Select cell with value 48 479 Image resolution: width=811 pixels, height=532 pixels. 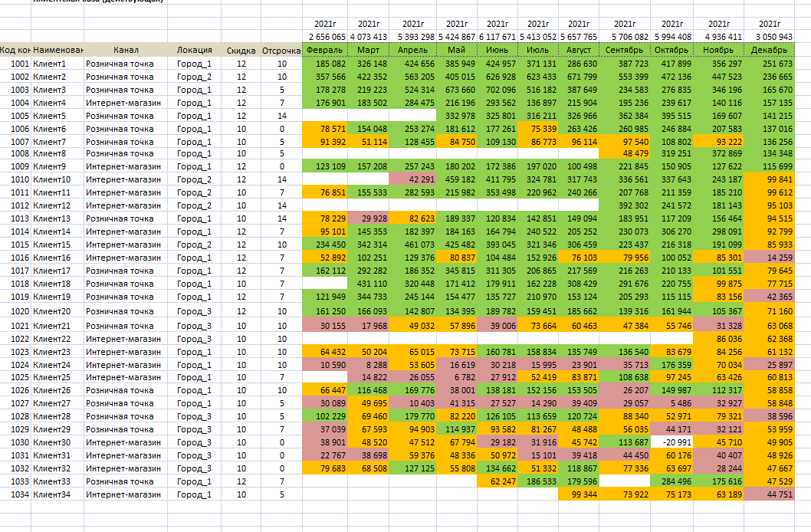(625, 153)
